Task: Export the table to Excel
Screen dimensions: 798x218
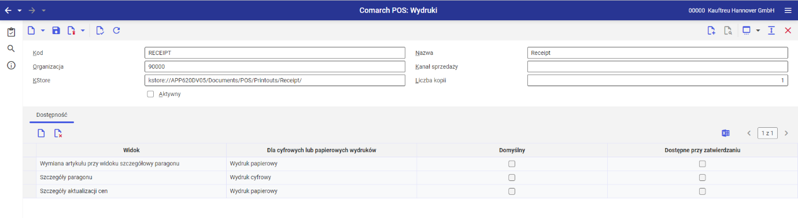Action: tap(725, 134)
